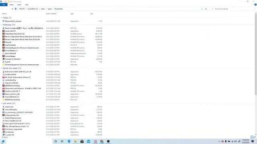Click the vertical scrollbar of the file list
Viewport: 257px width, 144px height.
pos(256,55)
